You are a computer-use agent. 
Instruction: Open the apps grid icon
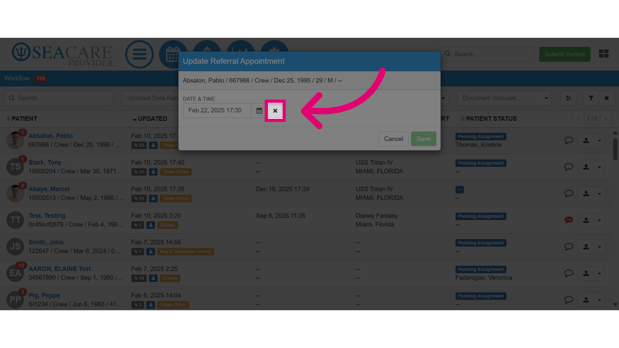coord(604,54)
